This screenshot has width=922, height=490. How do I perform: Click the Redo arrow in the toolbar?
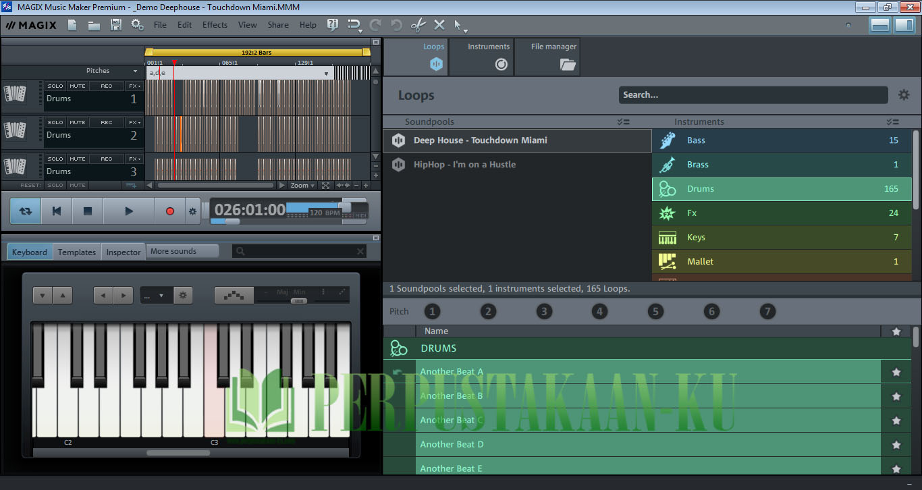tap(375, 25)
